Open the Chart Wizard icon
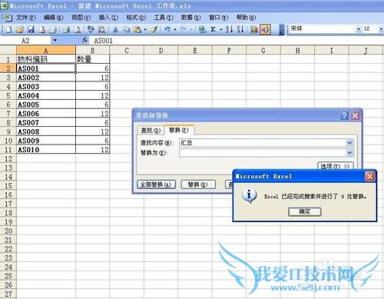The image size is (384, 299). coord(254,29)
